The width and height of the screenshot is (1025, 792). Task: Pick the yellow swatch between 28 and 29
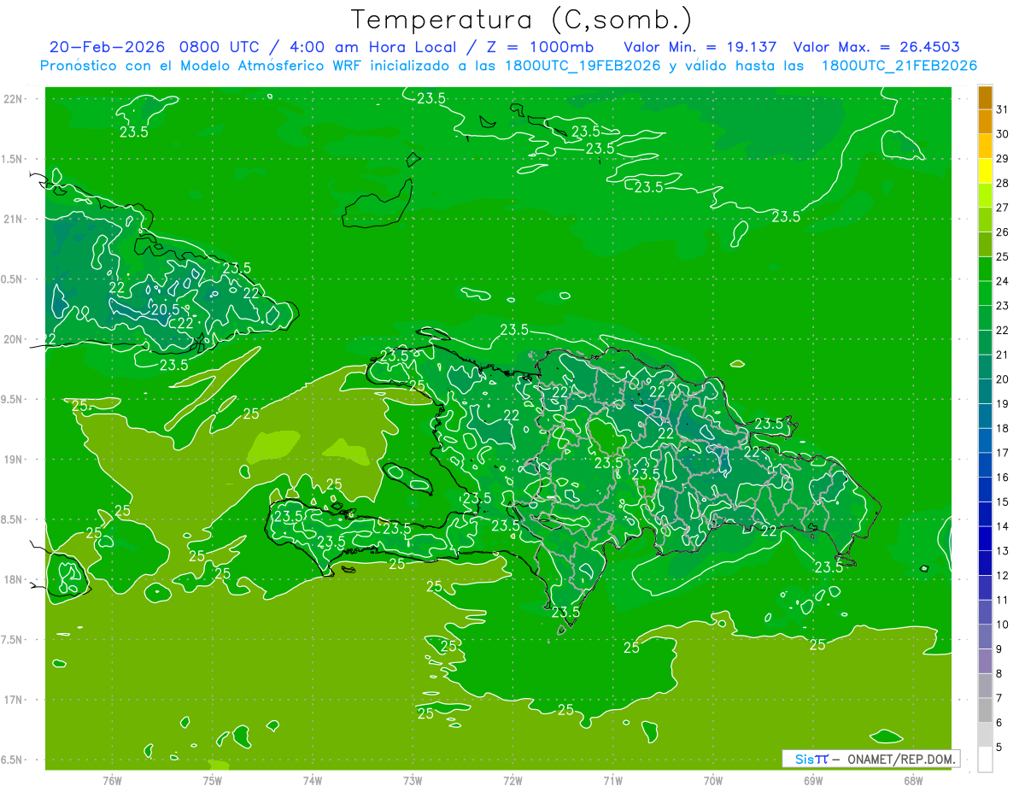point(985,171)
